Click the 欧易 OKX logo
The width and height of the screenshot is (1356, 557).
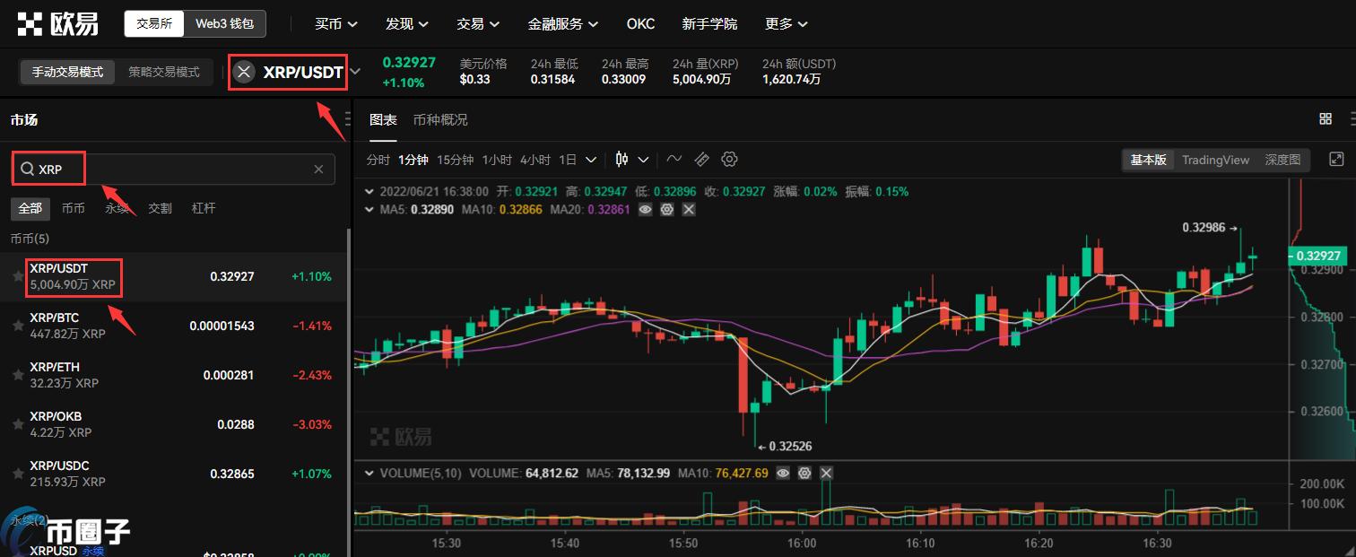tap(59, 24)
